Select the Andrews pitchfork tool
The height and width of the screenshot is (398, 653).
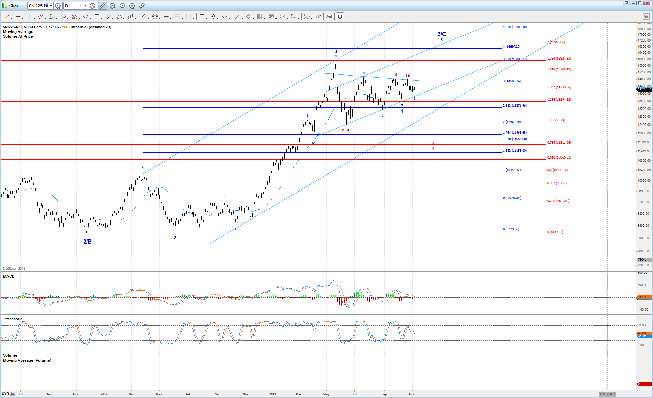(x=63, y=16)
